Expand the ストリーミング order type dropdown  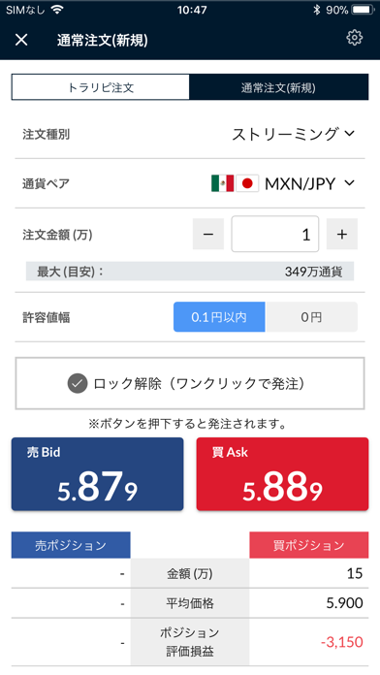click(x=294, y=134)
